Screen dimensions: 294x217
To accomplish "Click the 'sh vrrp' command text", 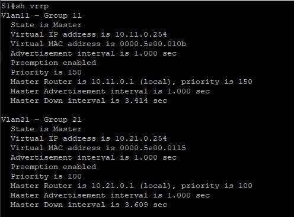I will click(x=32, y=7).
